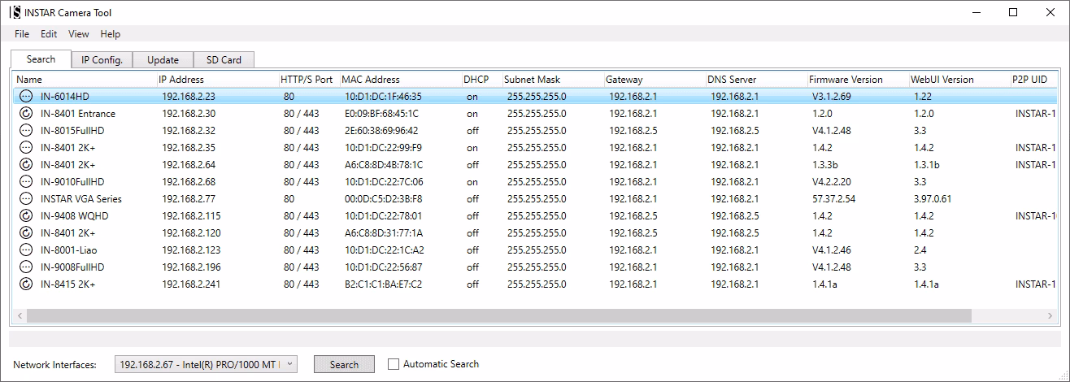Click the status icon beside IN-6014HD
Screen dimensions: 1070x382
point(26,97)
